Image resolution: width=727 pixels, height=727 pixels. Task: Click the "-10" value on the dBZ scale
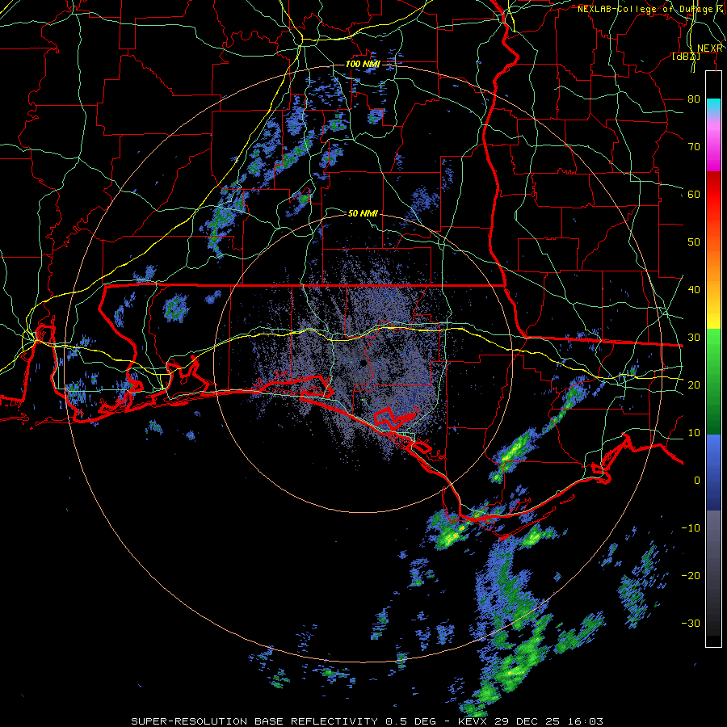point(691,527)
